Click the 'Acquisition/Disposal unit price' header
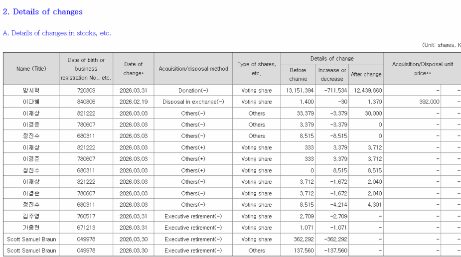 click(423, 69)
